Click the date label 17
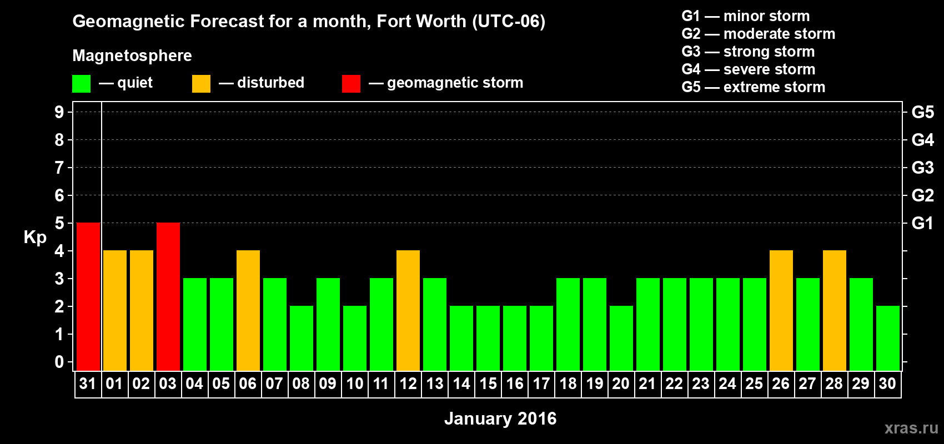 click(x=541, y=384)
